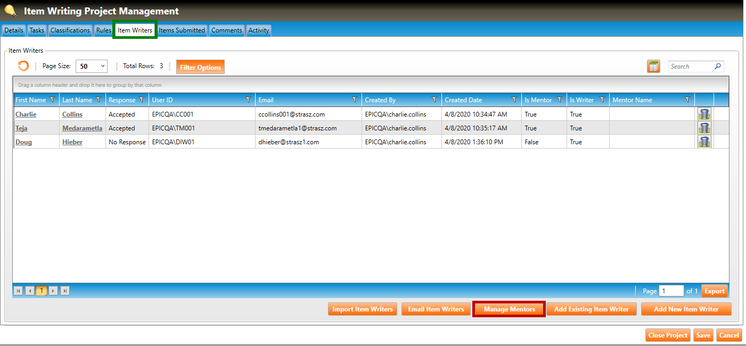The height and width of the screenshot is (346, 746).
Task: Open the Page Size dropdown
Action: click(92, 67)
